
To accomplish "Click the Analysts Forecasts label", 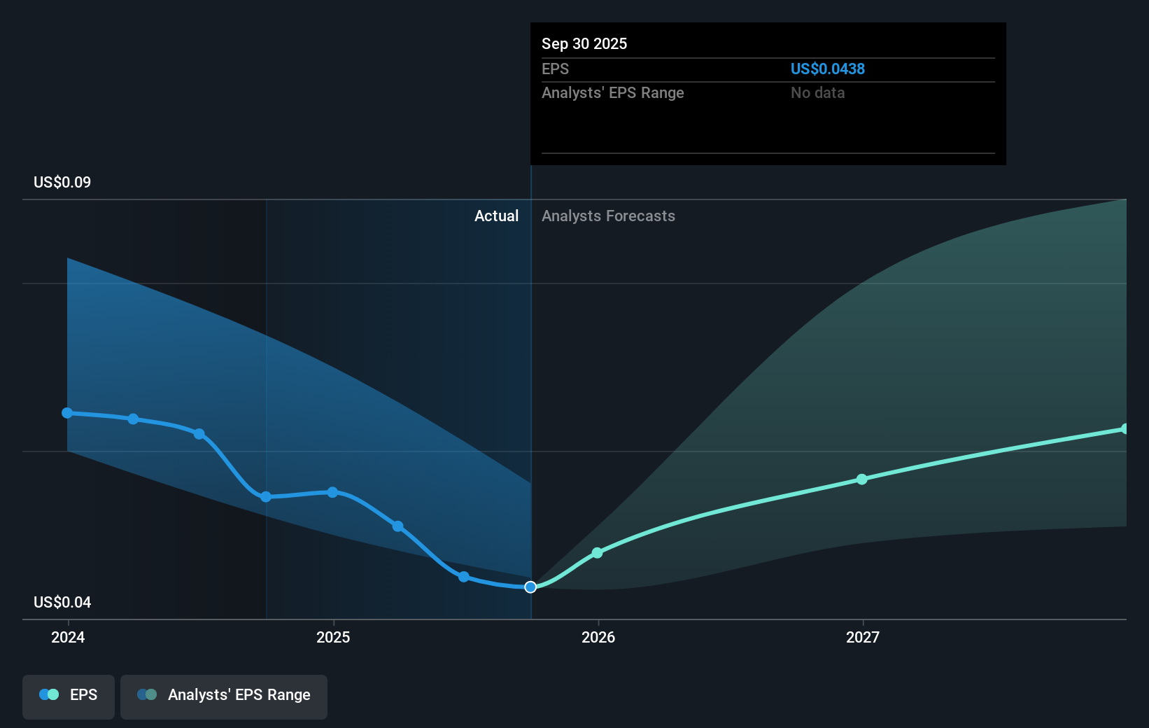I will tap(608, 216).
